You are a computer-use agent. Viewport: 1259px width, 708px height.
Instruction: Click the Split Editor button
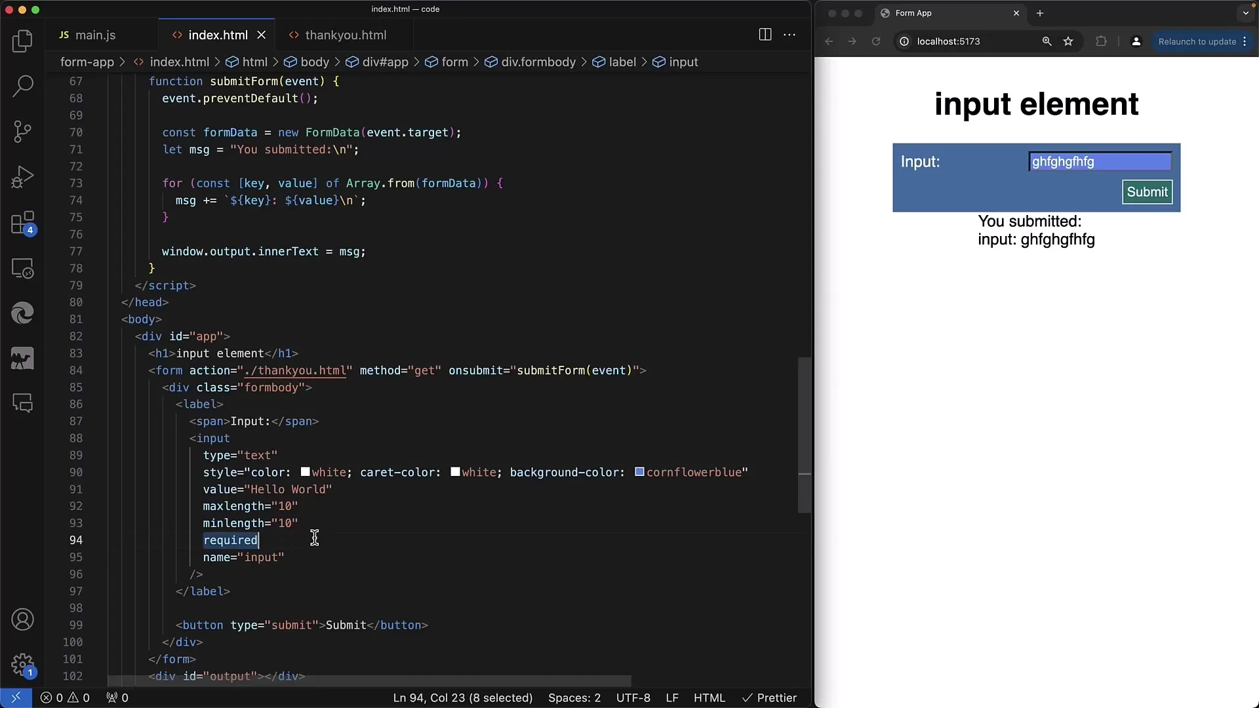pyautogui.click(x=765, y=35)
